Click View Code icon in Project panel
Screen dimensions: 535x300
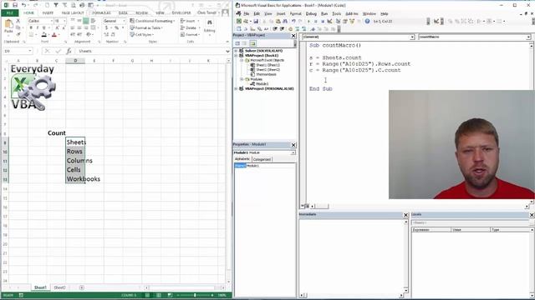237,43
